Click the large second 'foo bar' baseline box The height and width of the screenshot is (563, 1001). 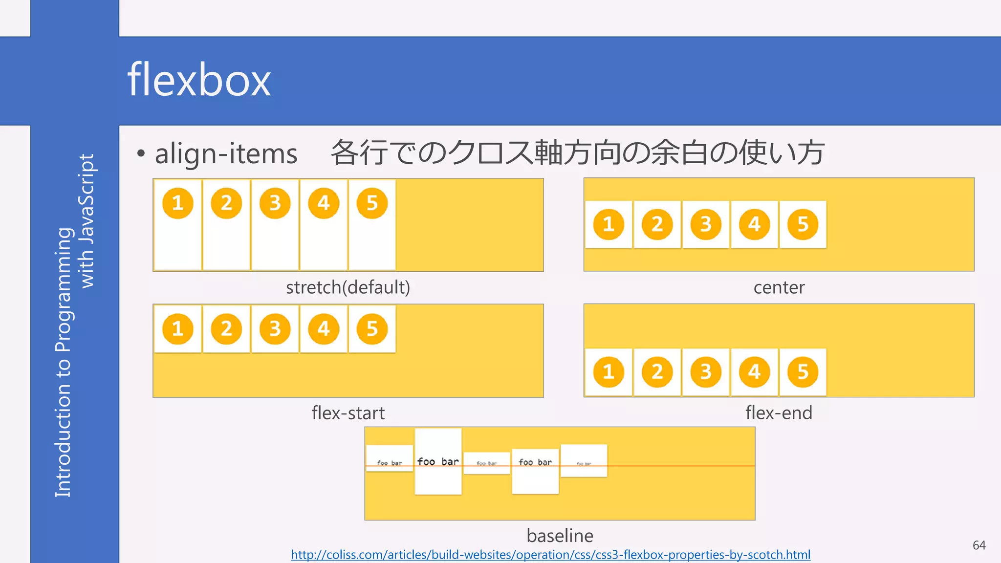438,461
